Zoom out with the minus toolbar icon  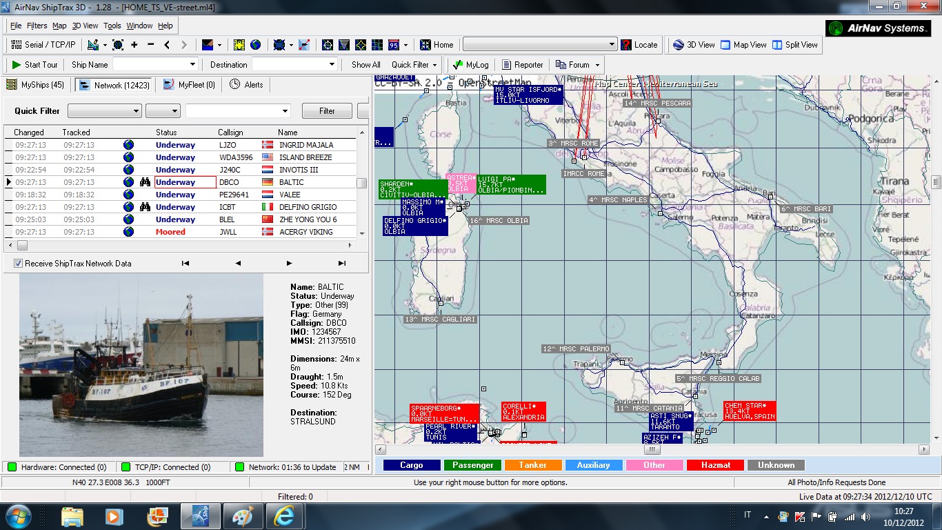(x=150, y=45)
